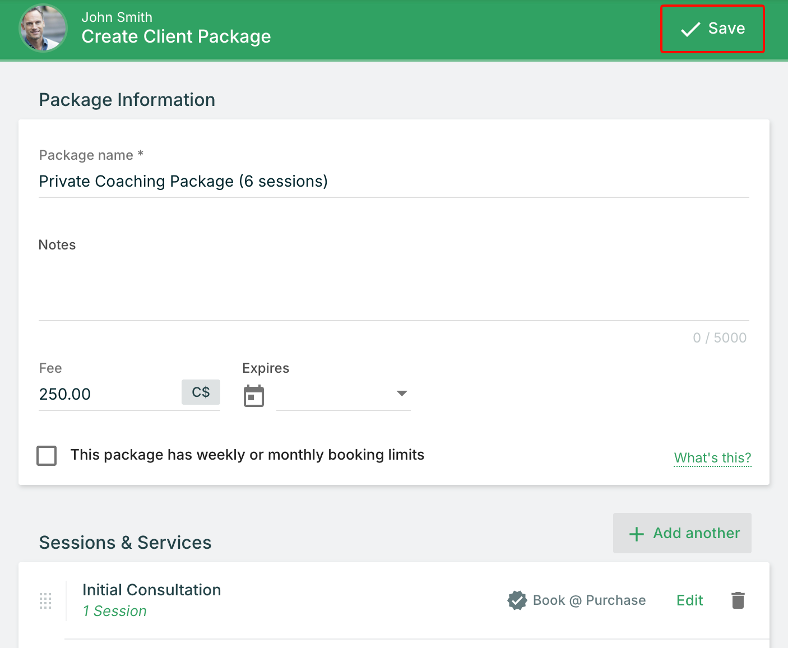Click the Book @ Purchase badge icon
The image size is (788, 648).
(x=517, y=600)
